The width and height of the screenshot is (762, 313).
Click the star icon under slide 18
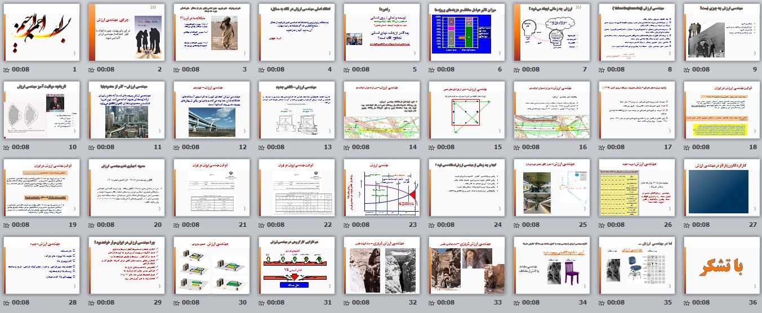[687, 147]
